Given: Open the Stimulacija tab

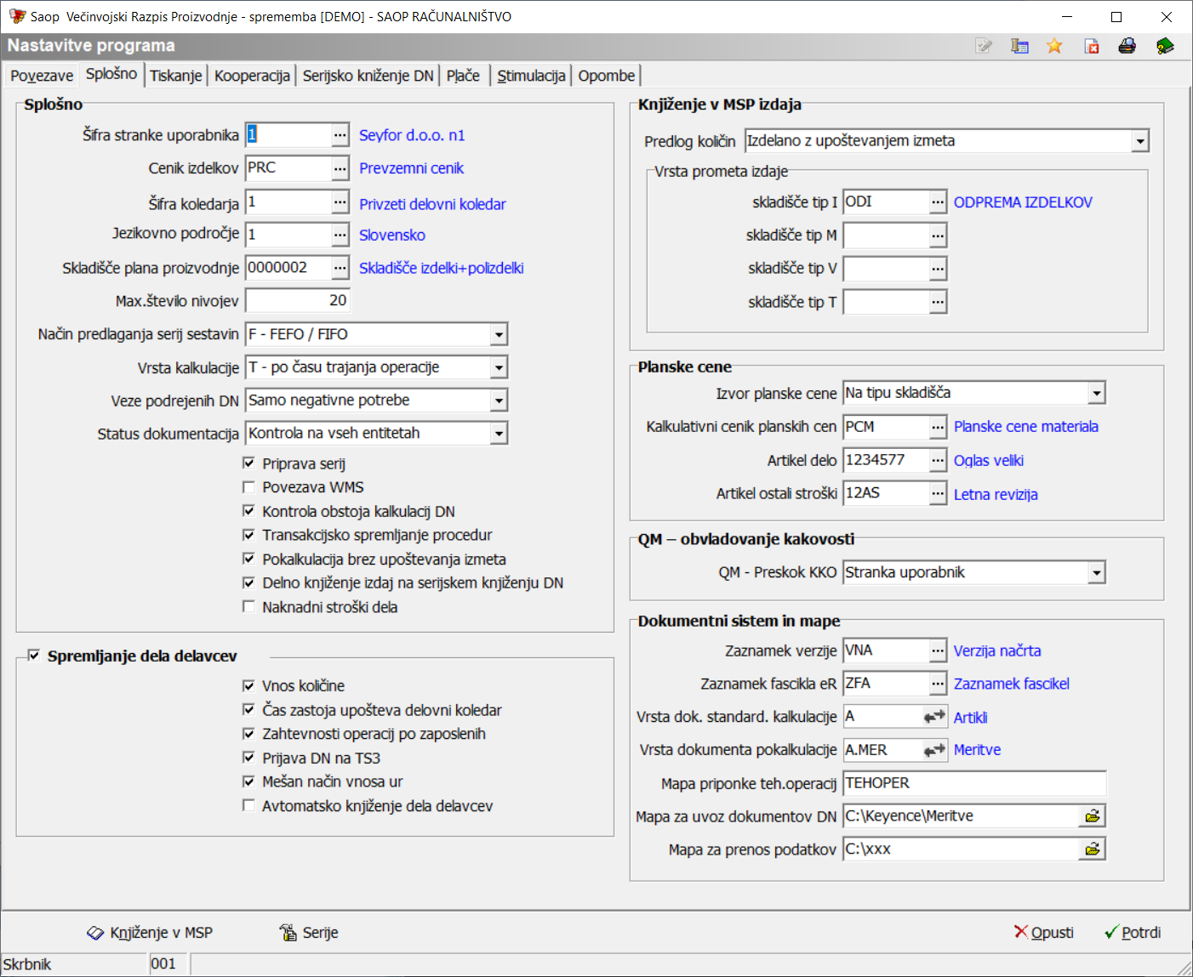Looking at the screenshot, I should click(x=531, y=76).
